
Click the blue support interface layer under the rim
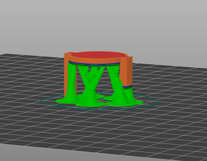[x=94, y=64]
